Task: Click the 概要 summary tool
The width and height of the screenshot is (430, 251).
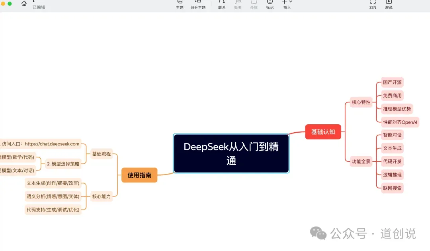Action: coord(238,5)
